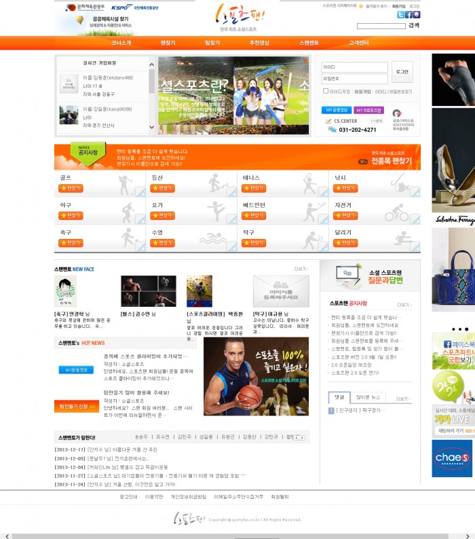Click the star 팬찾기 button under 테니스
The image size is (475, 539).
254,188
